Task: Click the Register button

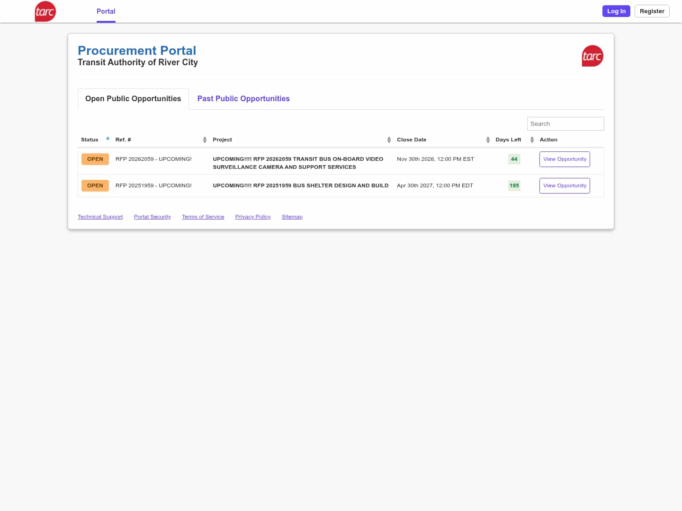Action: pos(652,11)
